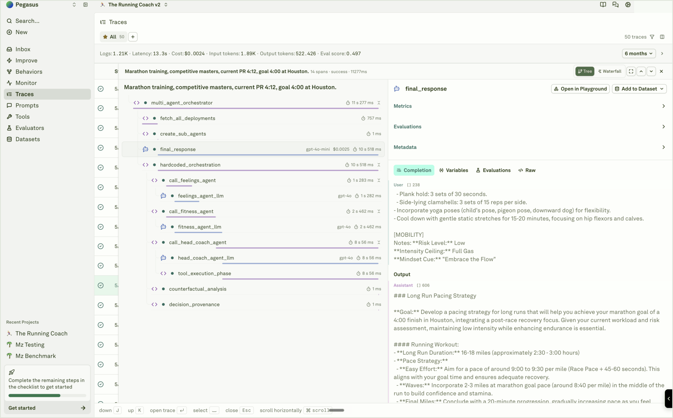Open Inbox in sidebar
673x418 pixels.
[x=47, y=49]
